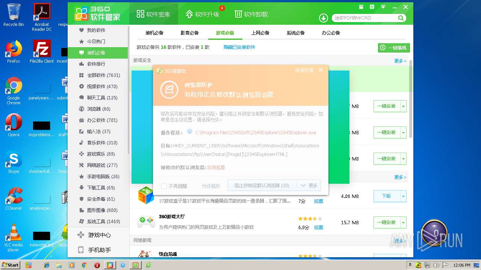Open 聊天工具 (125) category
The height and width of the screenshot is (270, 481).
[x=98, y=97]
